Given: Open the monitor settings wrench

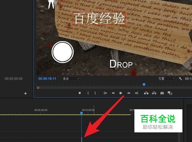Looking at the screenshot, I should pos(180,79).
